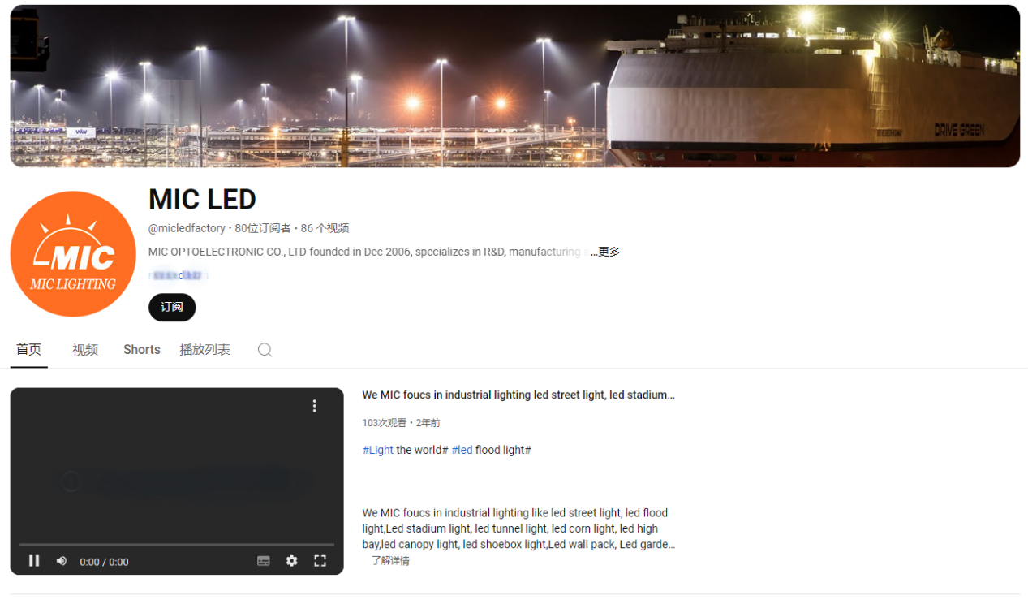Select the 首页 tab
The image size is (1028, 604).
click(x=29, y=350)
